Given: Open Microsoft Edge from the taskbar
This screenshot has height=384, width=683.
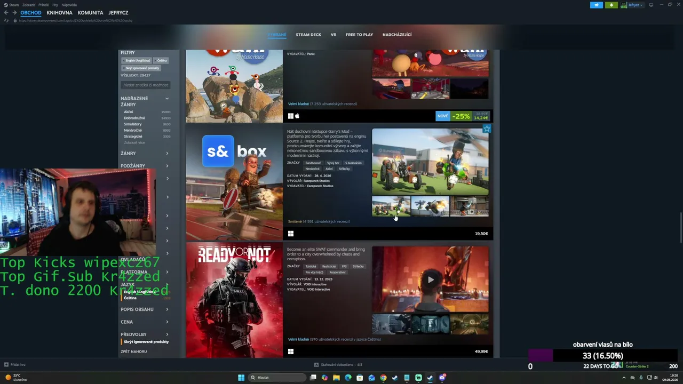Looking at the screenshot, I should pos(348,378).
